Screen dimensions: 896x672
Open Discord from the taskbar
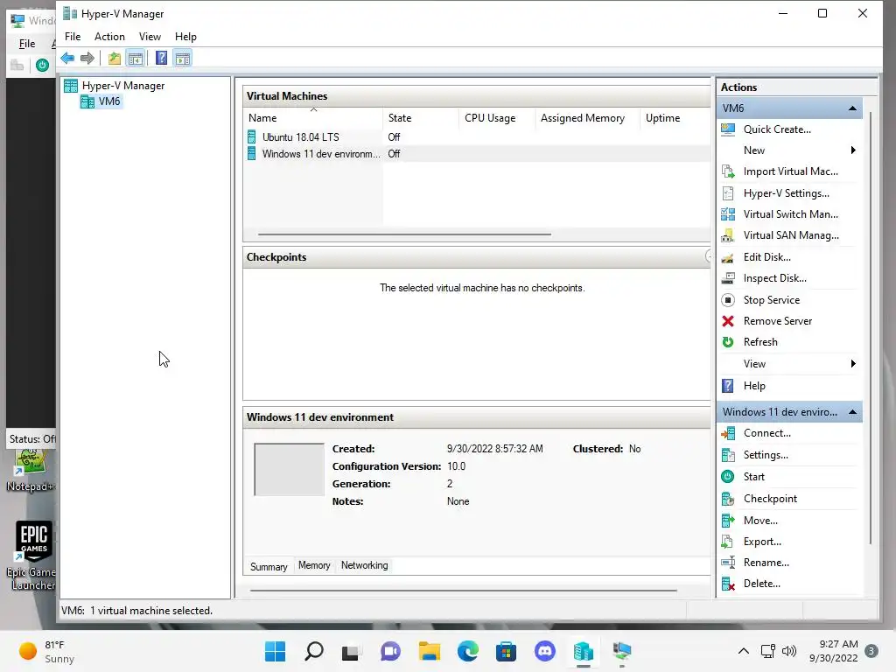[x=544, y=651]
